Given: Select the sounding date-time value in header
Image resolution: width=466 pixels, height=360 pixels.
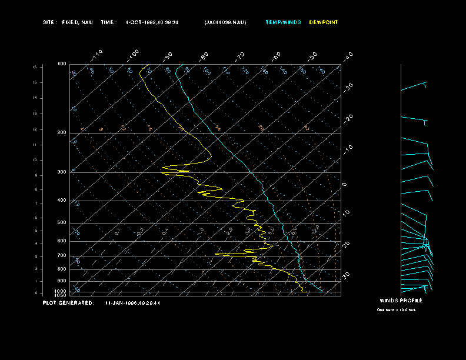Looking at the screenshot, I should tap(152, 22).
